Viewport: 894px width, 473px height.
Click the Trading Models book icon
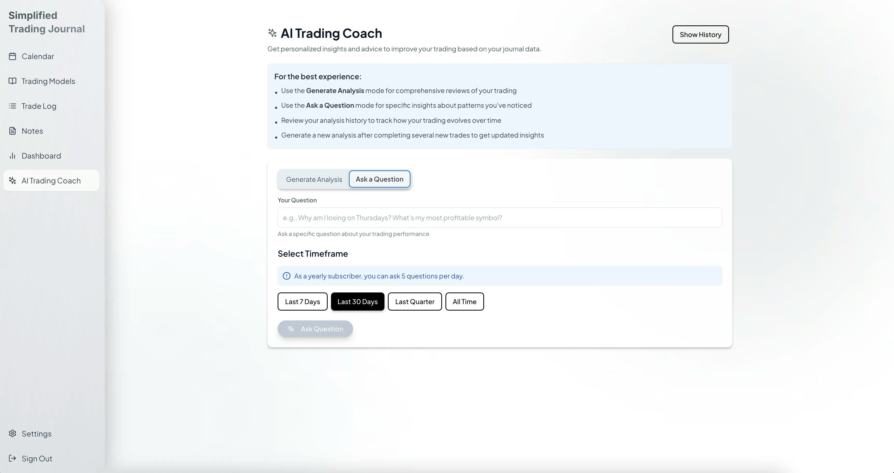tap(12, 81)
